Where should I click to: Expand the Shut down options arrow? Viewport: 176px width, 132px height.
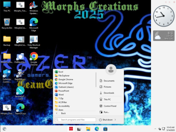(115, 120)
